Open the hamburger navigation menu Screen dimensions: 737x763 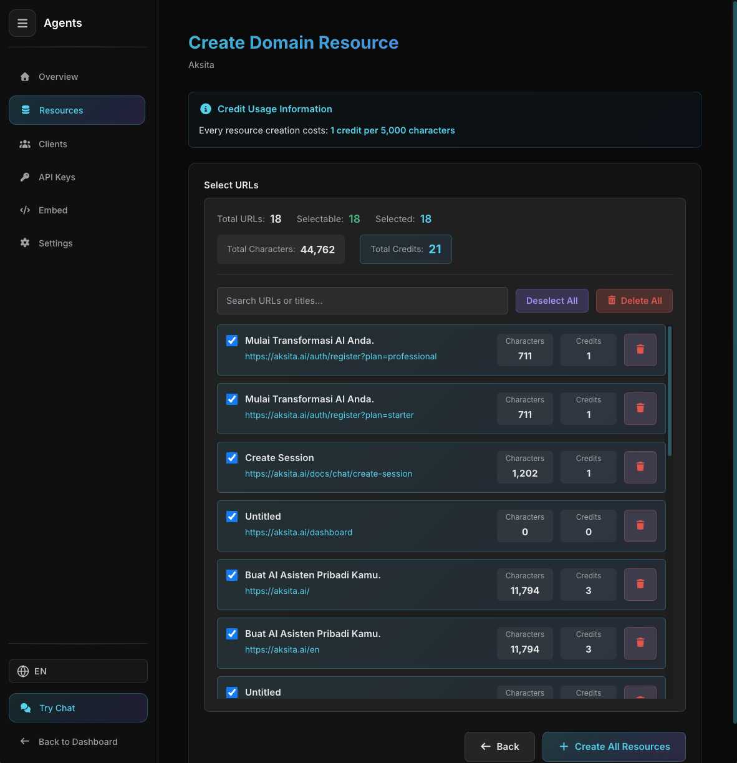pyautogui.click(x=22, y=23)
